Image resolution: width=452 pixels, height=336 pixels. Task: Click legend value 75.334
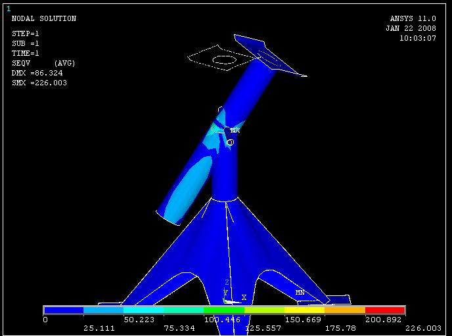(179, 328)
